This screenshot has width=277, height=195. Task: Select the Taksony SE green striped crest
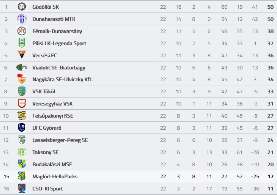[x=22, y=152]
